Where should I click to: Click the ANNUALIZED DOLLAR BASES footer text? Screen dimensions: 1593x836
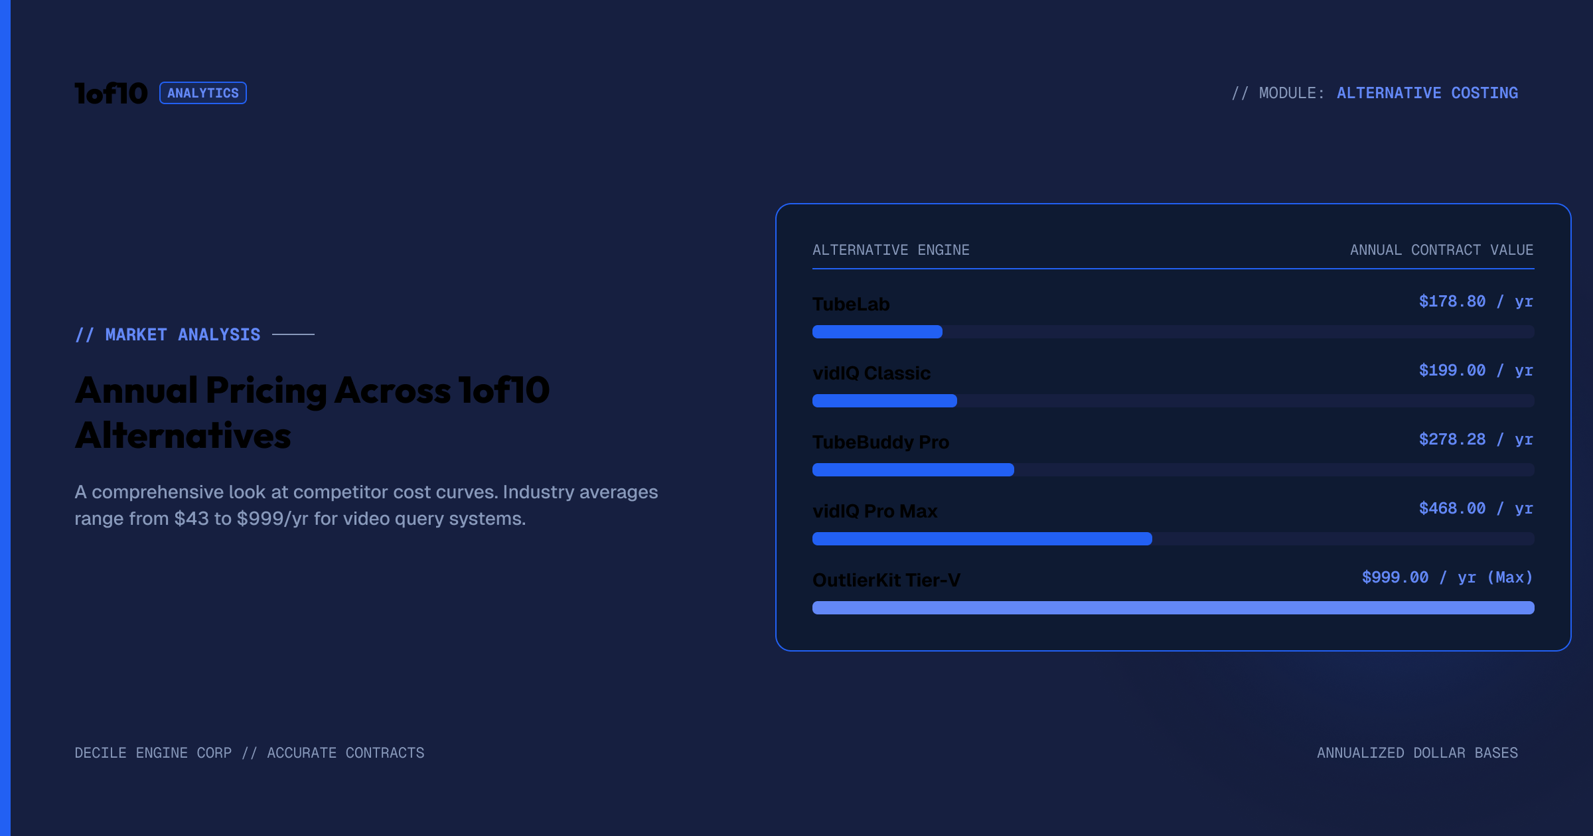click(1418, 753)
